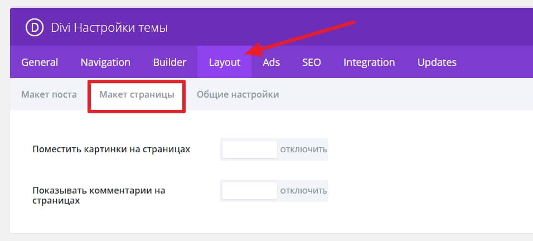The width and height of the screenshot is (533, 241).
Task: Open the Integration tab
Action: tap(369, 62)
